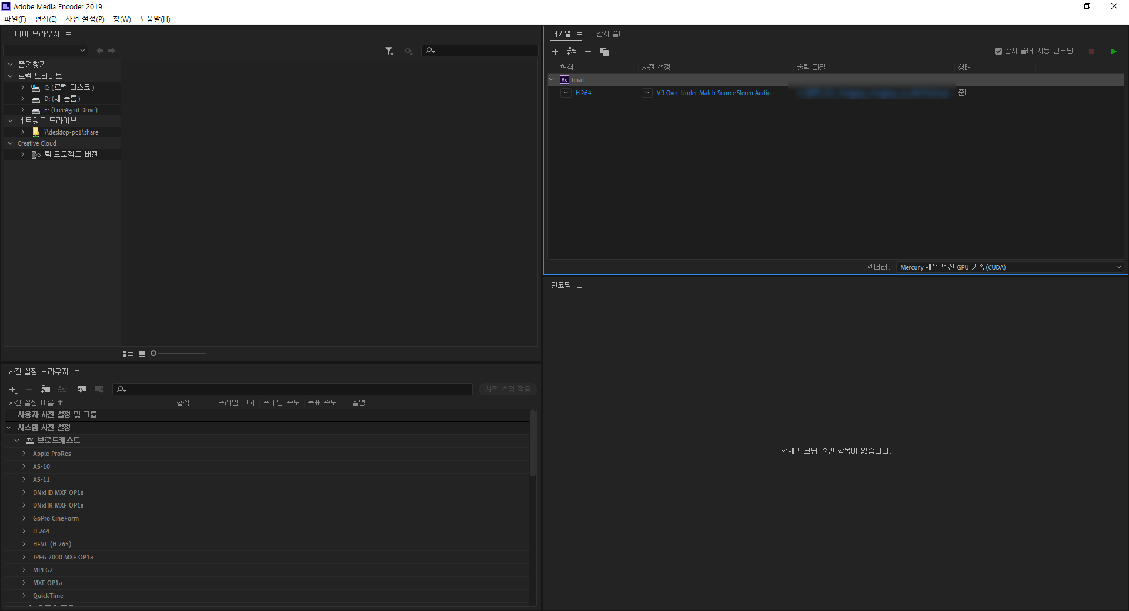This screenshot has height=611, width=1129.
Task: Open the media browser path dropdown
Action: (x=46, y=51)
